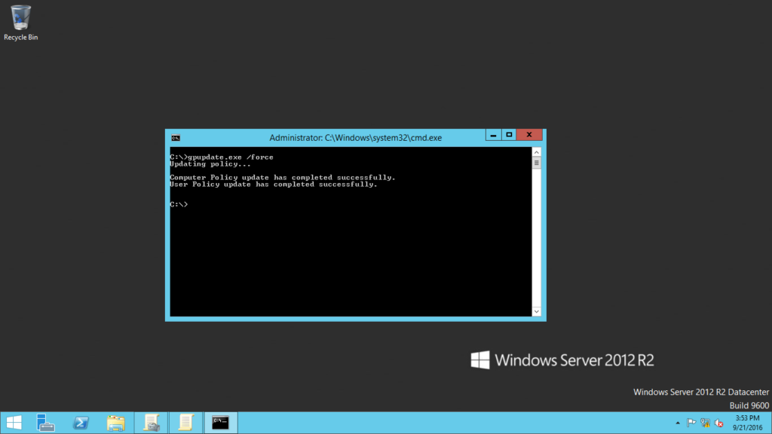Viewport: 772px width, 434px height.
Task: Open Windows PowerShell from the taskbar
Action: coord(81,423)
